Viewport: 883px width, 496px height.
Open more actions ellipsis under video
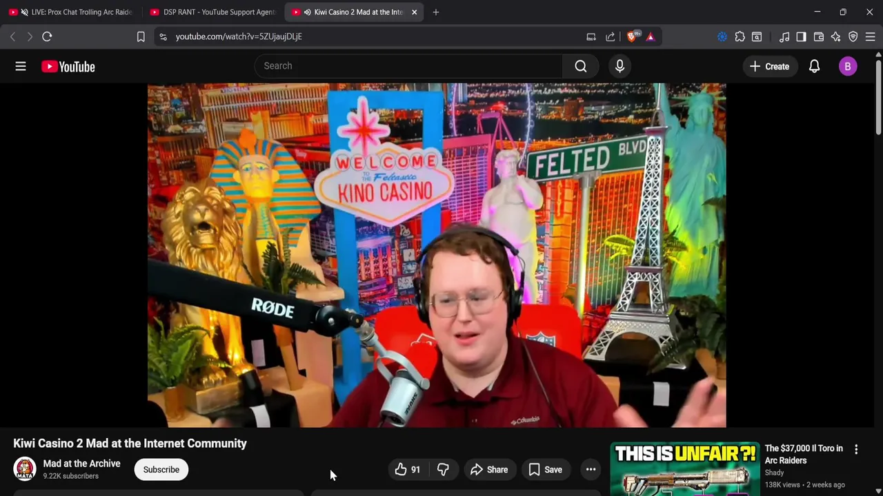591,470
